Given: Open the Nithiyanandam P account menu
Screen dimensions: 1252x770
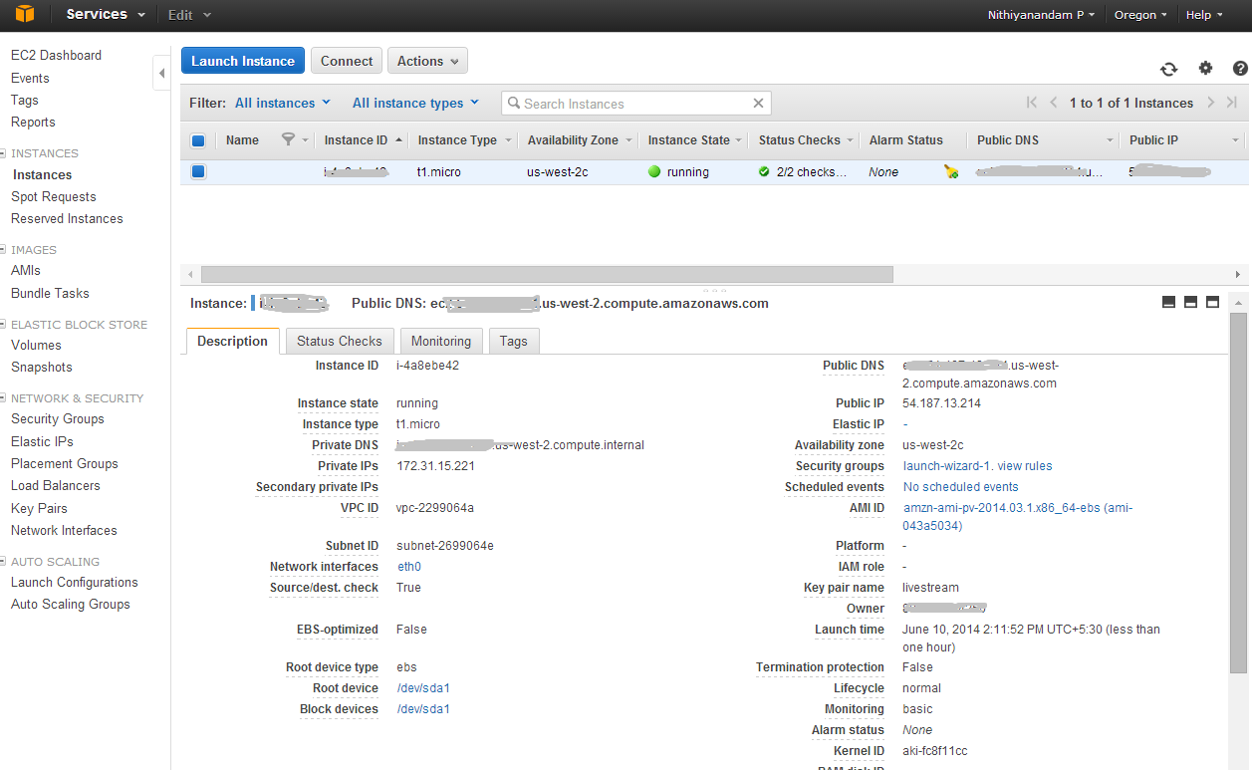Looking at the screenshot, I should (x=1041, y=15).
